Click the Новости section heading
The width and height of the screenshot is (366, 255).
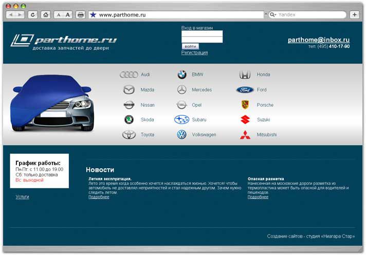click(x=100, y=170)
